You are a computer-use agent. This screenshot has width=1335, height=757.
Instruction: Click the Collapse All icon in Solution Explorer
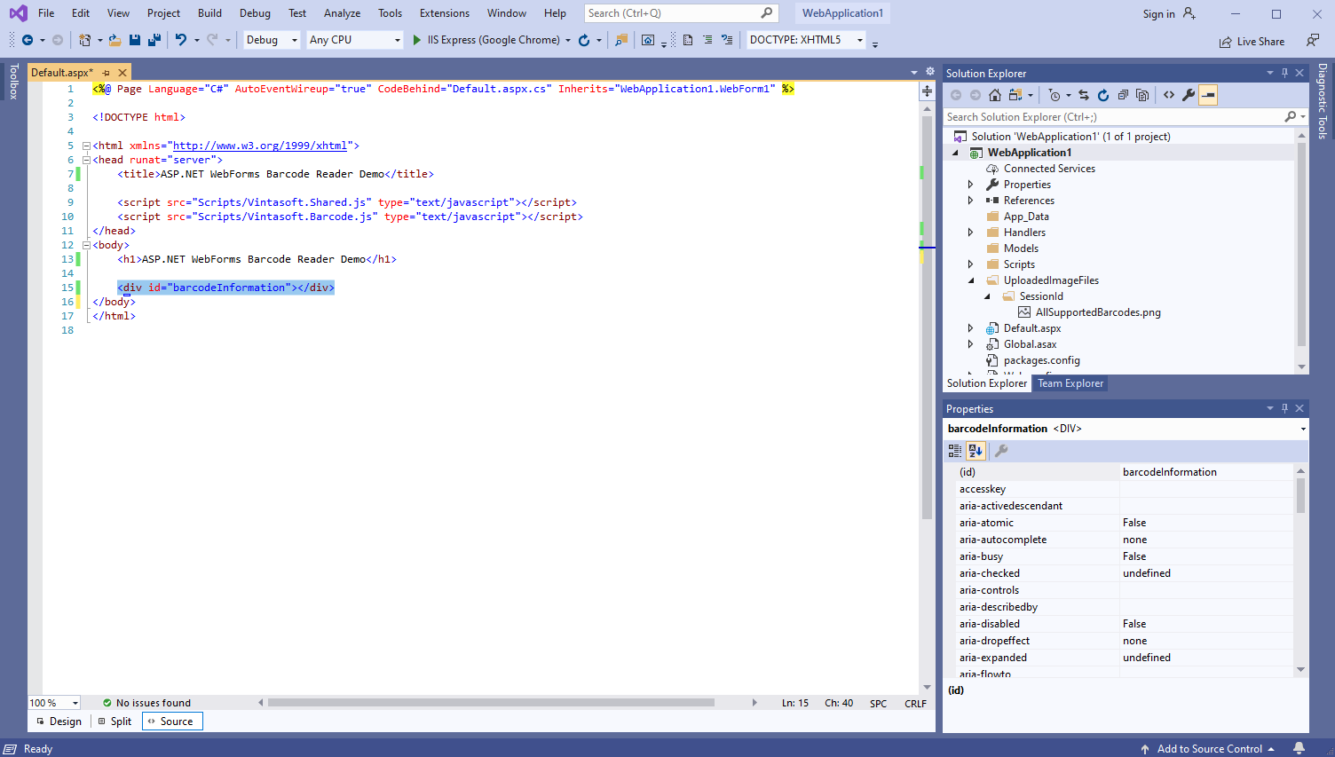pyautogui.click(x=1123, y=95)
